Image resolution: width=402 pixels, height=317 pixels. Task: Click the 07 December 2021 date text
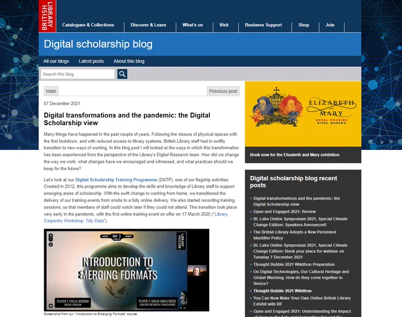click(x=62, y=103)
